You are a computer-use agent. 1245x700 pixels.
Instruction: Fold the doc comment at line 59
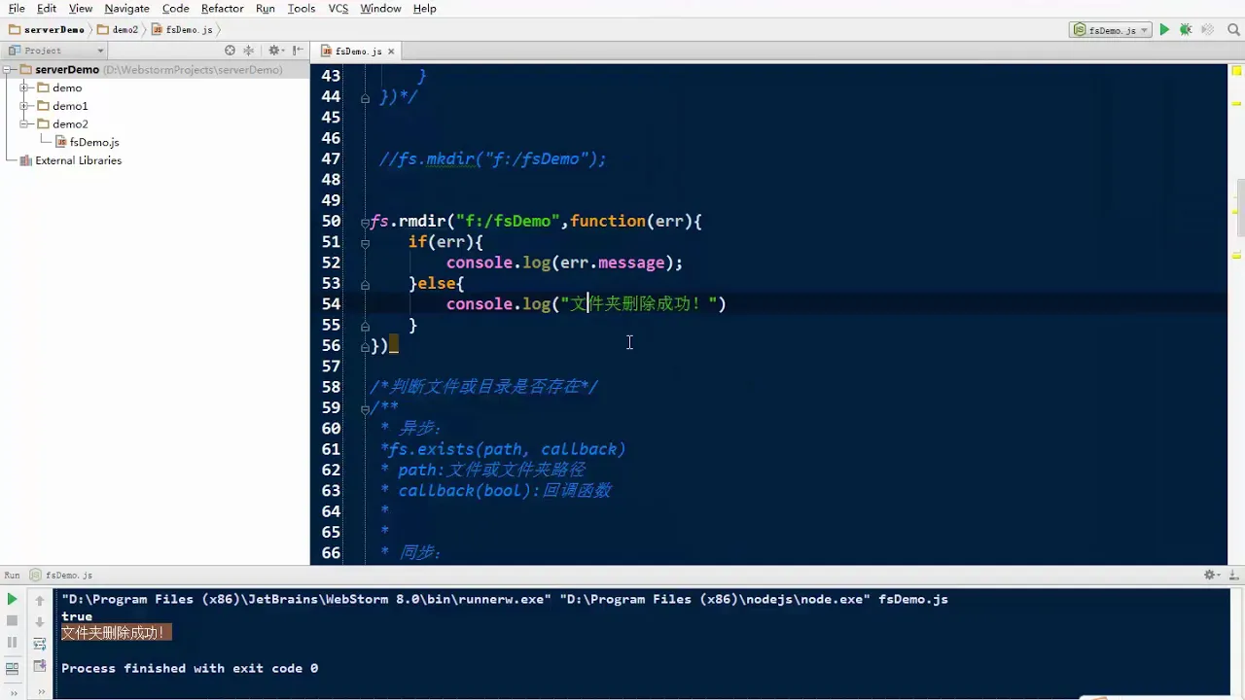click(365, 408)
